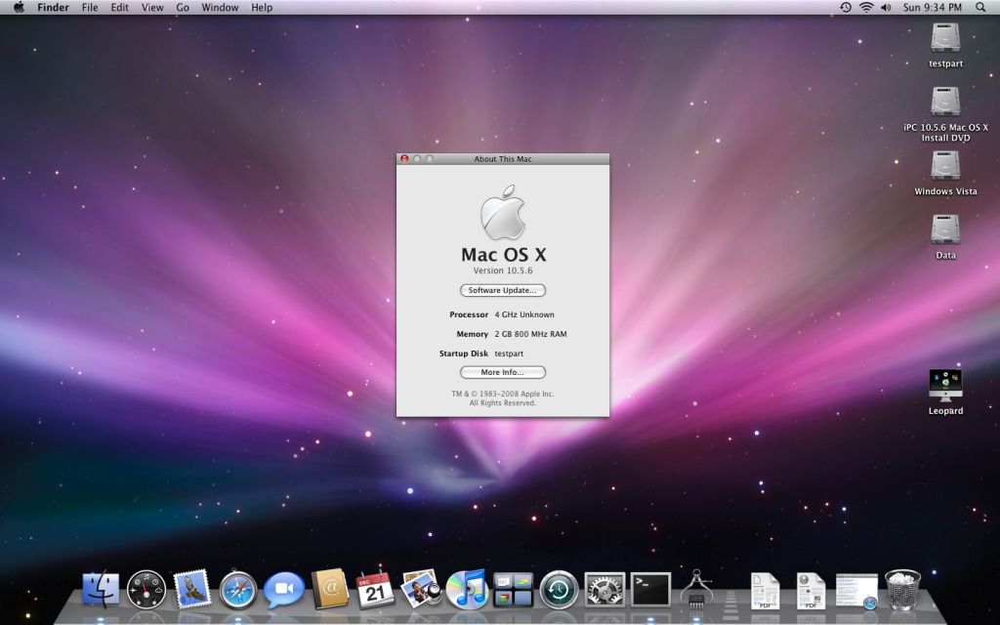Click the clock showing Sun 9:34 PM
The width and height of the screenshot is (1000, 625).
tap(933, 7)
